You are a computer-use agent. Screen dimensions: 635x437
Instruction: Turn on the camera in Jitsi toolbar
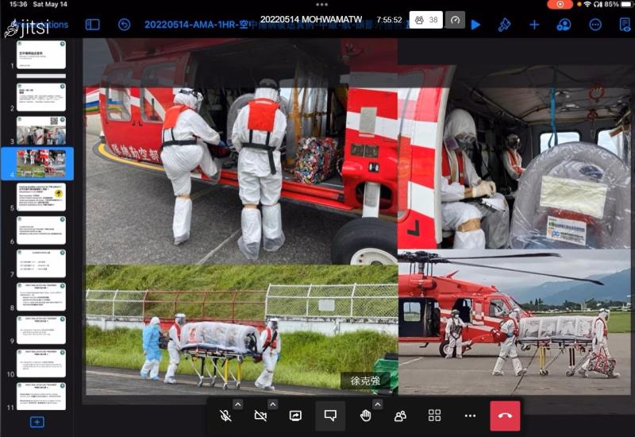click(x=260, y=416)
